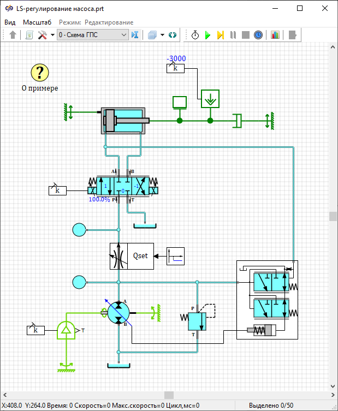The width and height of the screenshot is (338, 411).
Task: Open the Вид menu
Action: [x=10, y=22]
